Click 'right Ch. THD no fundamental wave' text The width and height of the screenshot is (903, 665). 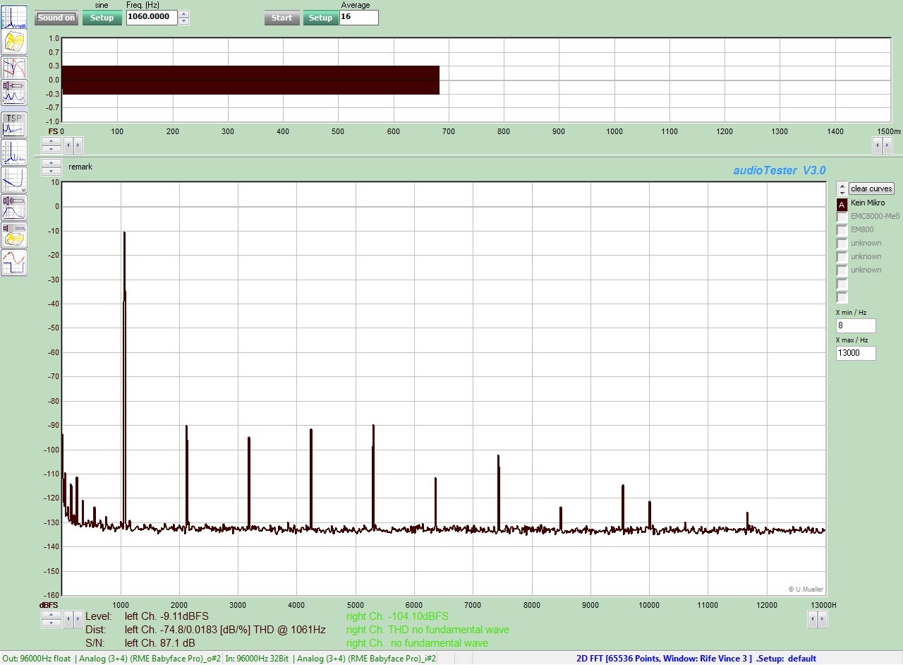(428, 630)
